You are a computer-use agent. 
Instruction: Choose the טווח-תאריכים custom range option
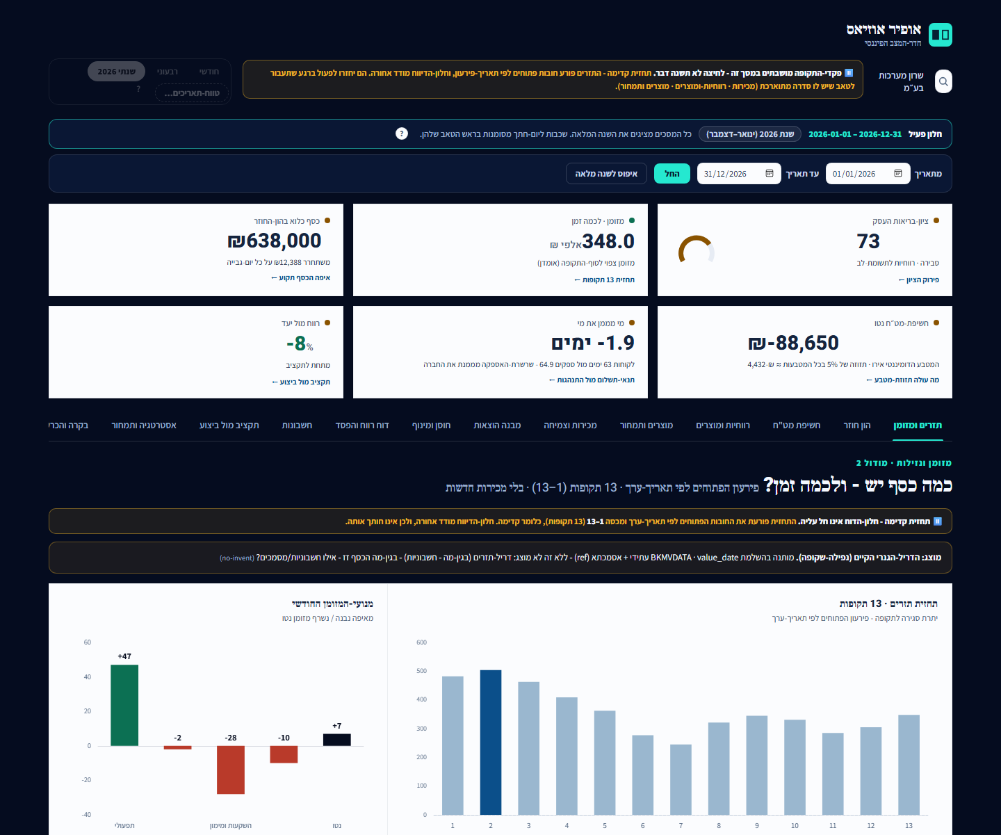coord(192,92)
